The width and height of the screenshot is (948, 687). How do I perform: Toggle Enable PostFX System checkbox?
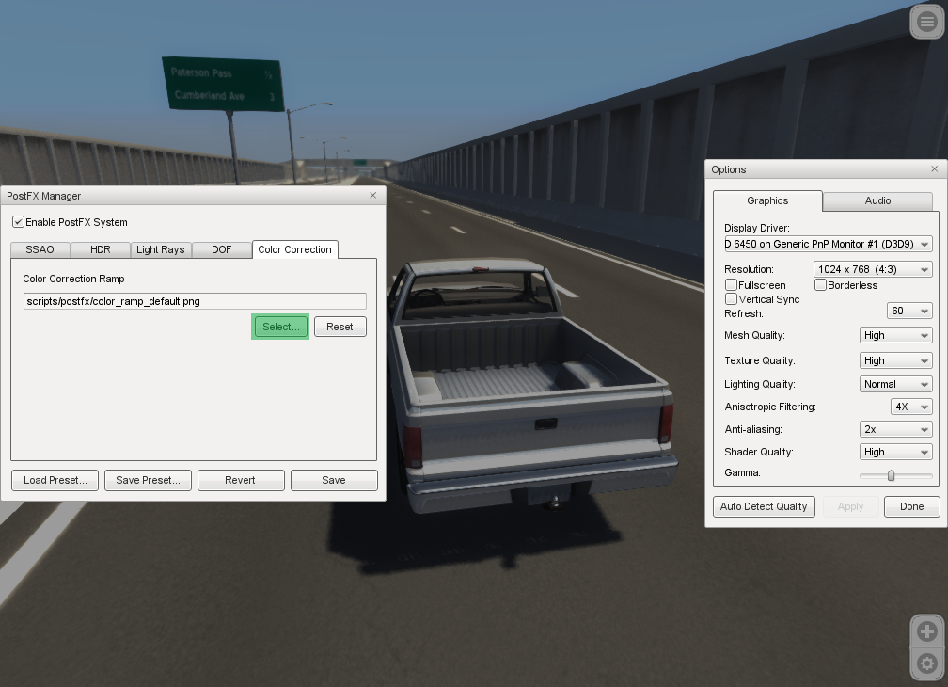[18, 222]
